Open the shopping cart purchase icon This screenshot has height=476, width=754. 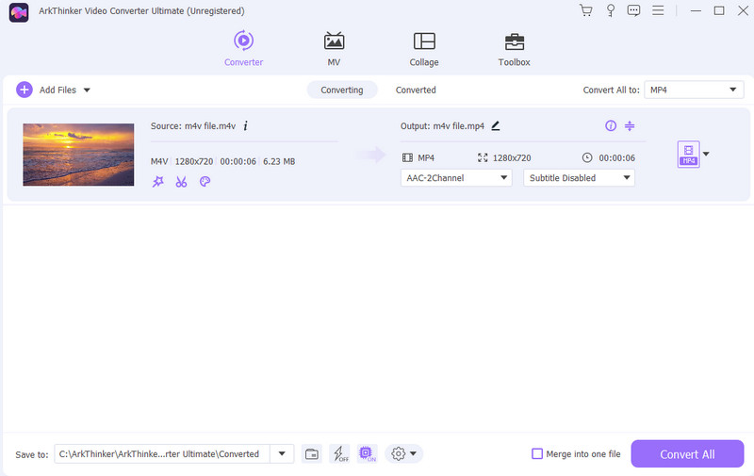click(585, 10)
